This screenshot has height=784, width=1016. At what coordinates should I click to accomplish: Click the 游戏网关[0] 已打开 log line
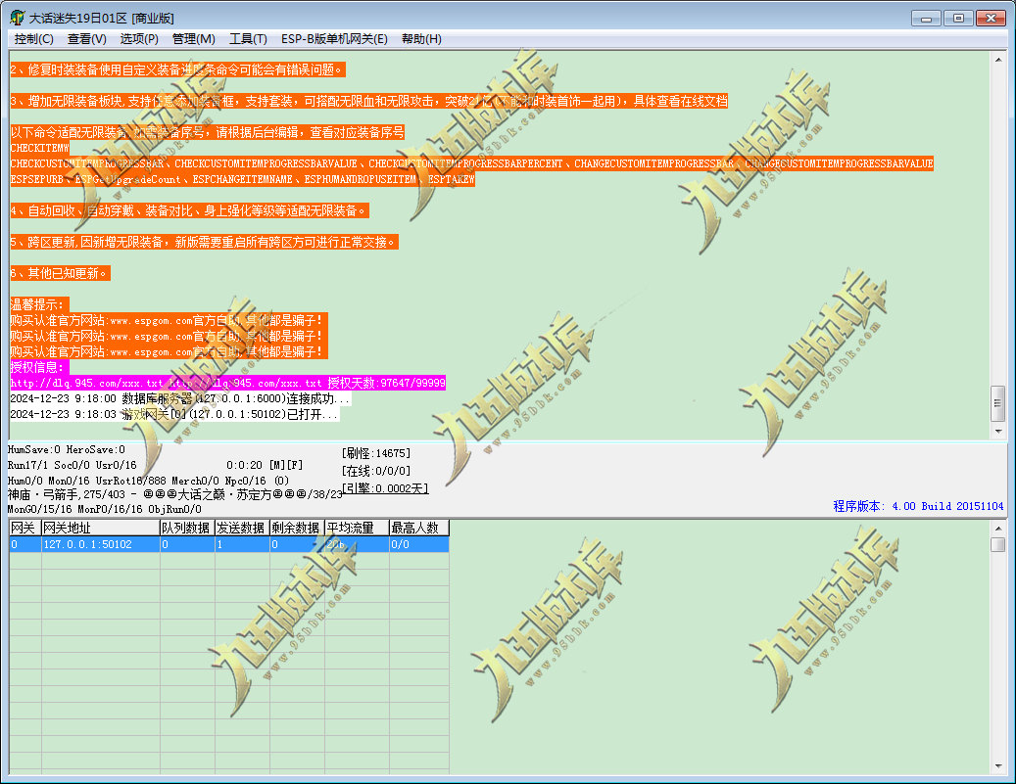click(x=174, y=414)
